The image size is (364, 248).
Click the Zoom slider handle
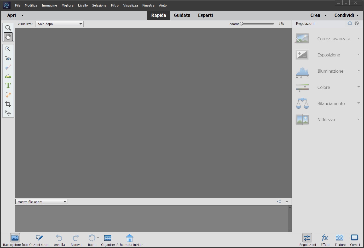click(x=241, y=24)
